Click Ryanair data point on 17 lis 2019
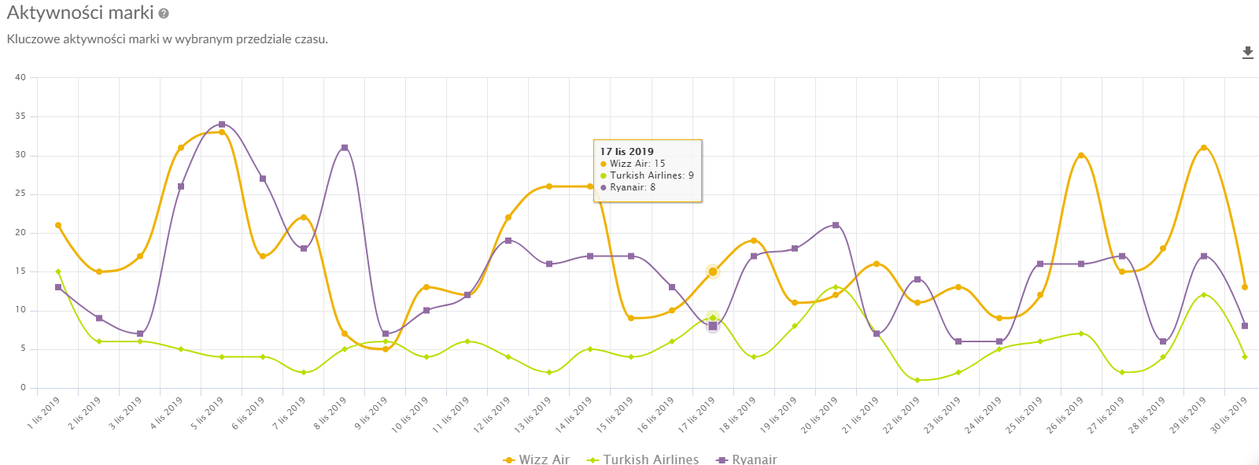 click(713, 326)
